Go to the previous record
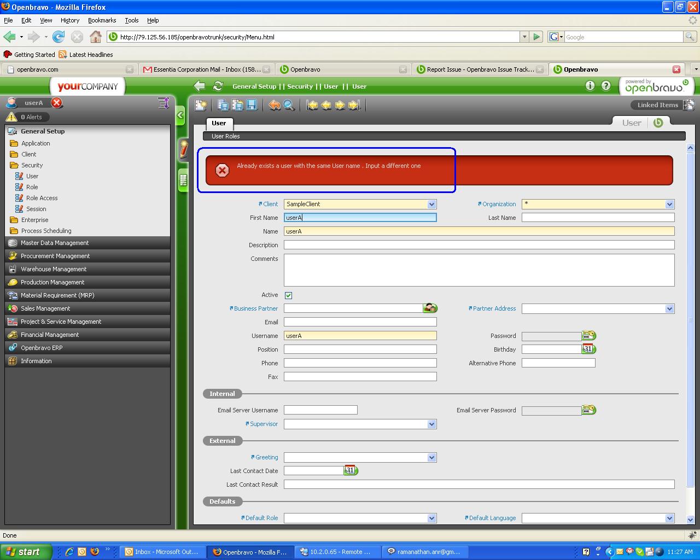The width and height of the screenshot is (700, 560). pos(326,105)
